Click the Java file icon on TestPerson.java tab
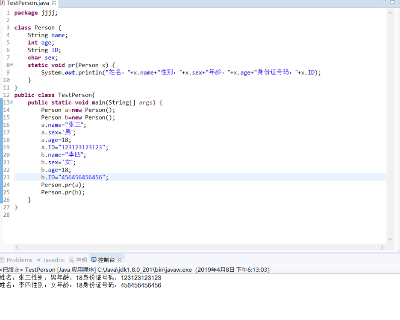 (x=2, y=3)
